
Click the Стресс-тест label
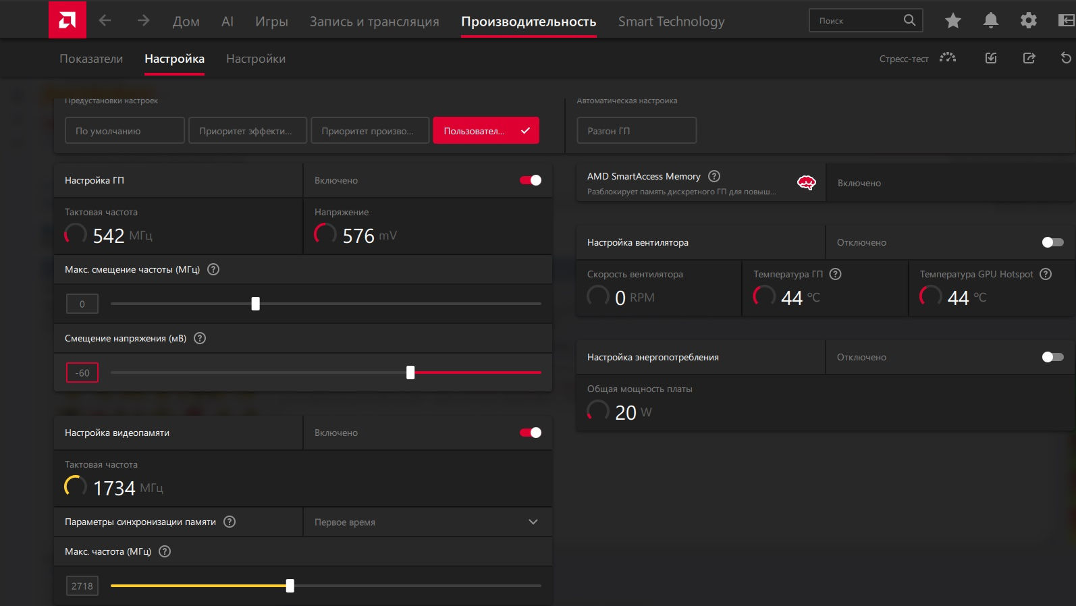pos(904,59)
